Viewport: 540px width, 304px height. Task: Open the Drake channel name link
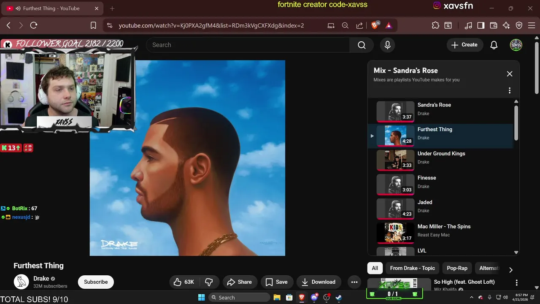tap(41, 279)
